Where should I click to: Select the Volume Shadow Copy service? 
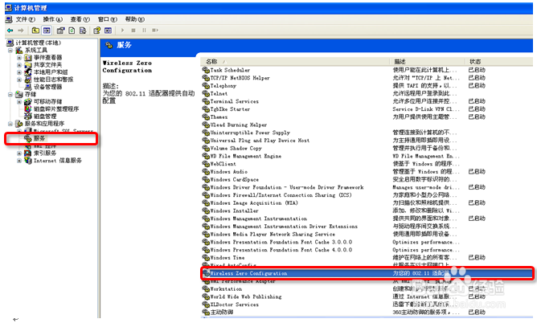[x=236, y=148]
